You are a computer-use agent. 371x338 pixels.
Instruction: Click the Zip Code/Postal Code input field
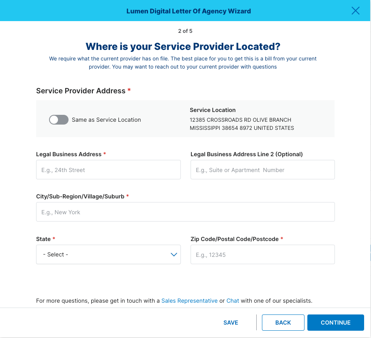[263, 254]
